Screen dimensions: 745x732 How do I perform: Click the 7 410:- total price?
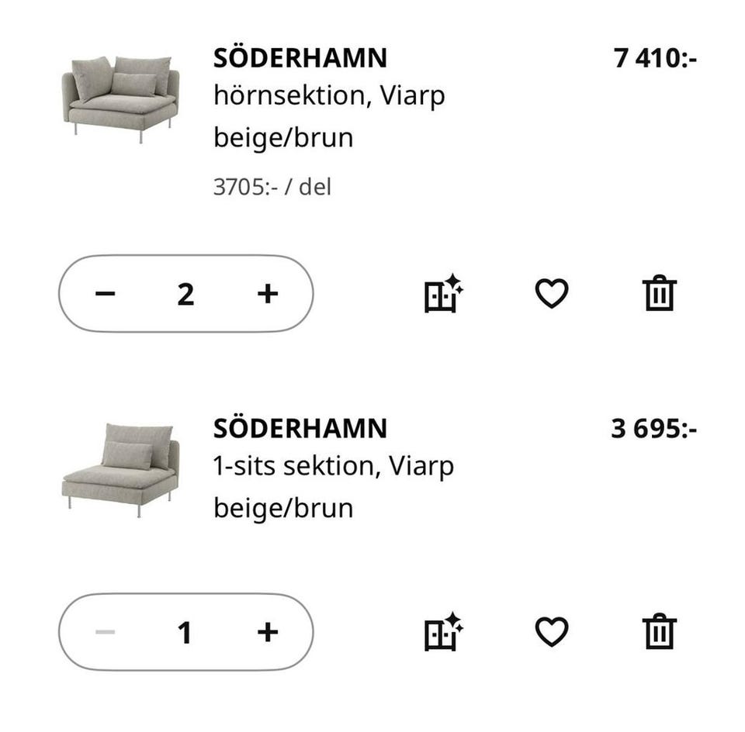(655, 58)
